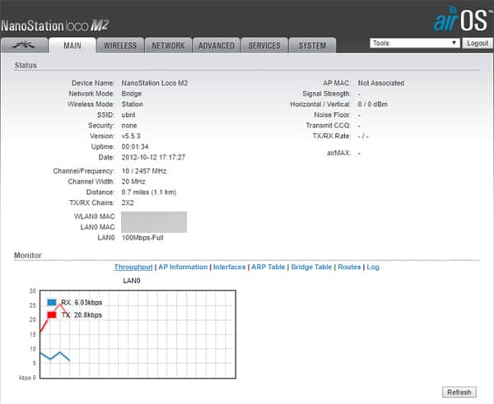Click the NanoStation loco M2 logo
The height and width of the screenshot is (404, 494).
pyautogui.click(x=55, y=26)
